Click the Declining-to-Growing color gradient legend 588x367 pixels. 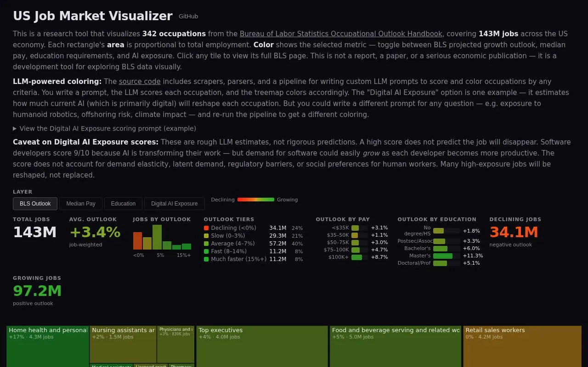tap(256, 200)
